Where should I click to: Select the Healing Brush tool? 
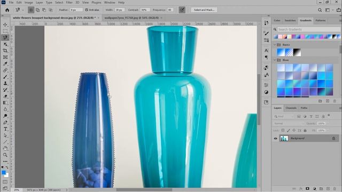5,70
